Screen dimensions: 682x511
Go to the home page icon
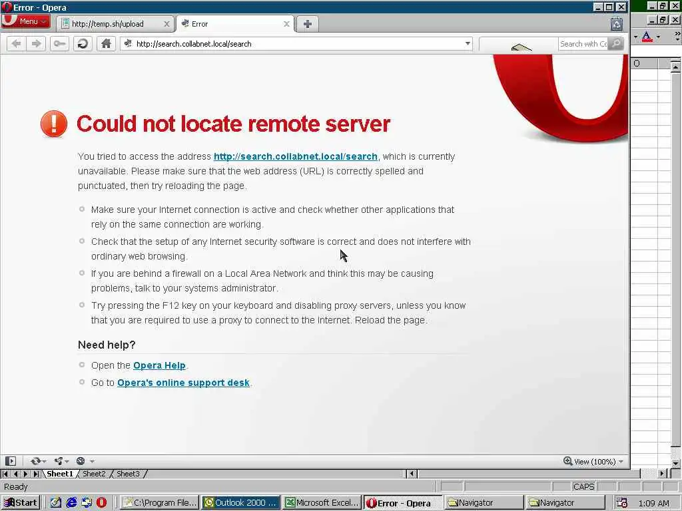[x=106, y=43]
